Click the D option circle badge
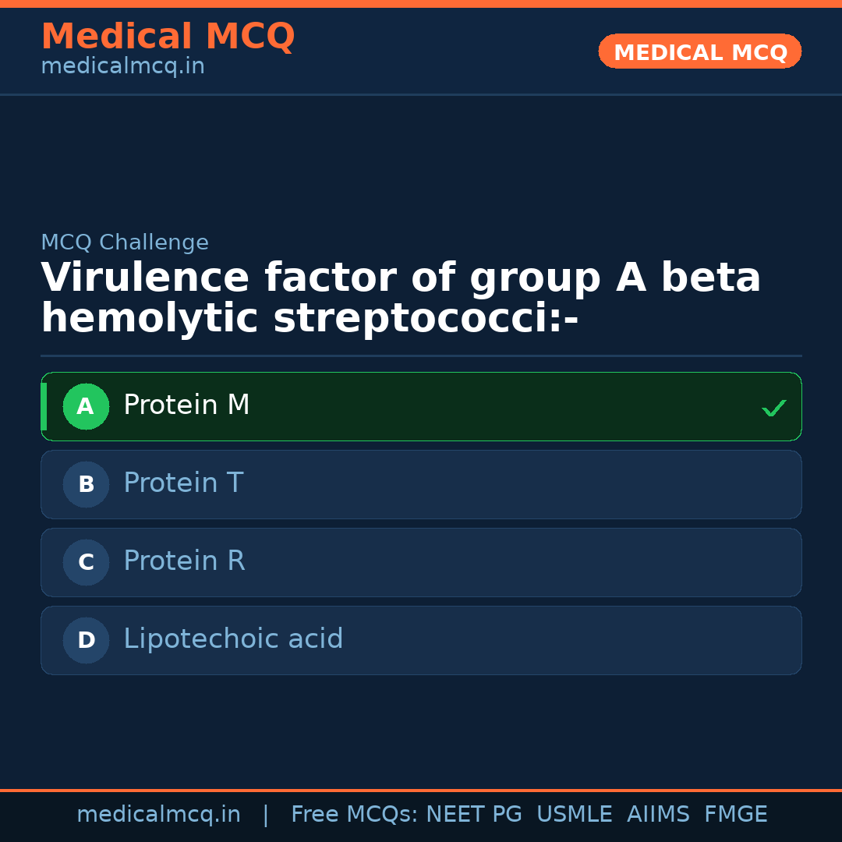Image resolution: width=842 pixels, height=842 pixels. pyautogui.click(x=86, y=640)
